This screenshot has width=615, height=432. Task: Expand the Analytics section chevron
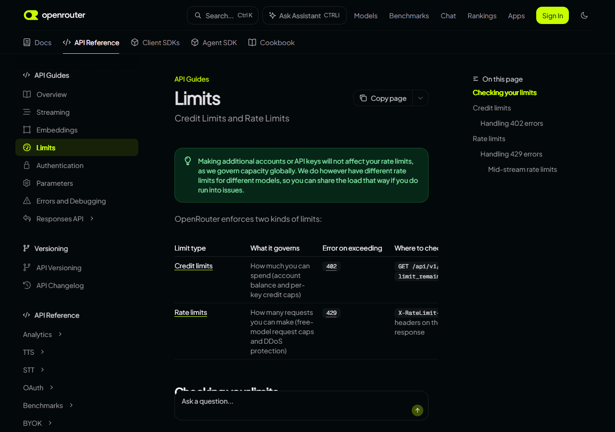[60, 335]
